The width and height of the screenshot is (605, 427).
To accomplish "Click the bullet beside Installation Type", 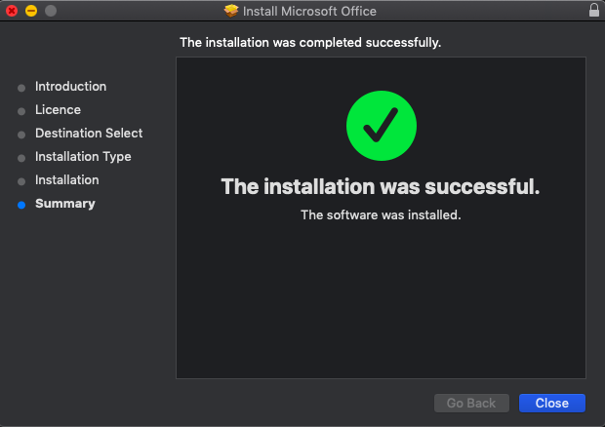I will (21, 158).
